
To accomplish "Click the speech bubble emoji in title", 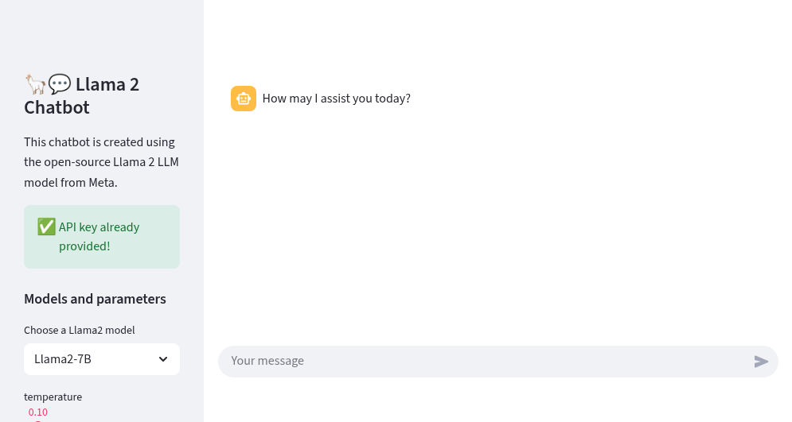I will point(60,83).
